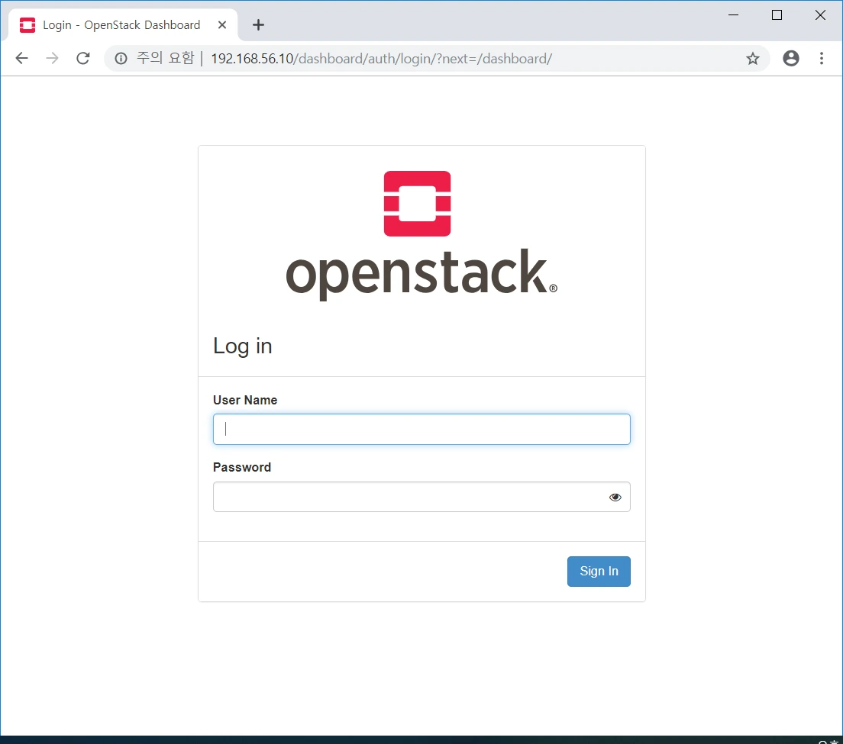Maximize the browser window

point(777,15)
